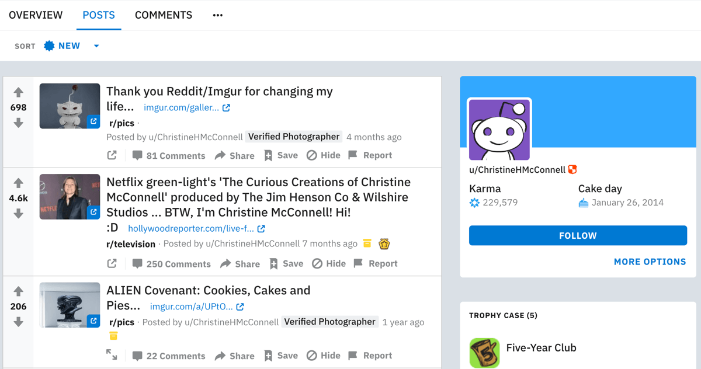Image resolution: width=701 pixels, height=369 pixels.
Task: Open More Options in profile card
Action: click(x=650, y=262)
